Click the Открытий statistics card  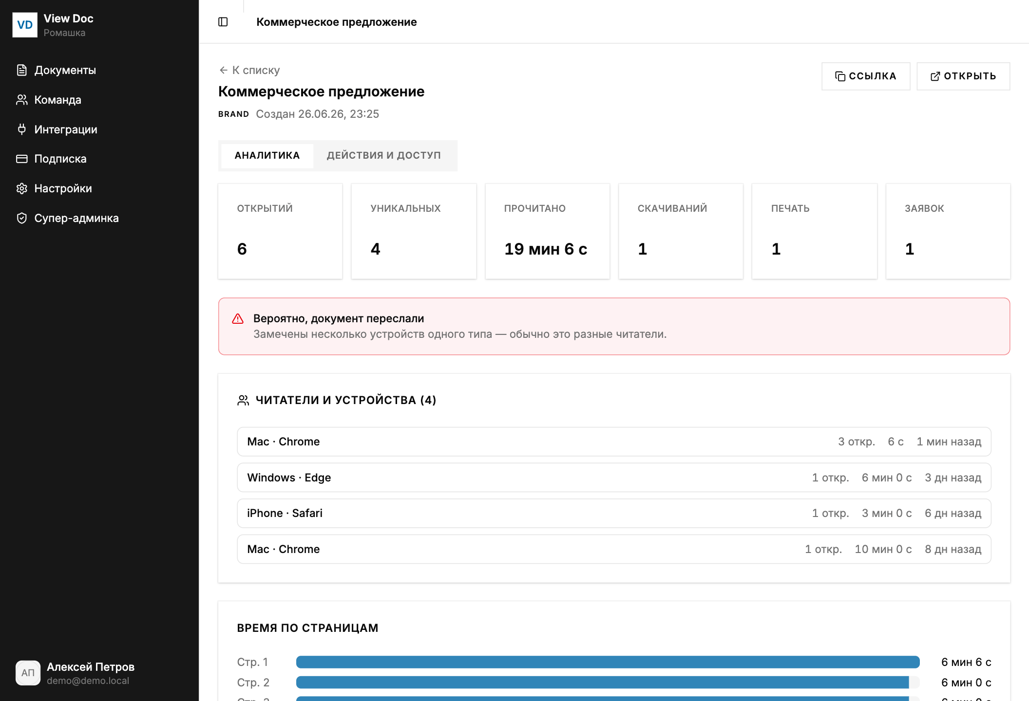[280, 231]
